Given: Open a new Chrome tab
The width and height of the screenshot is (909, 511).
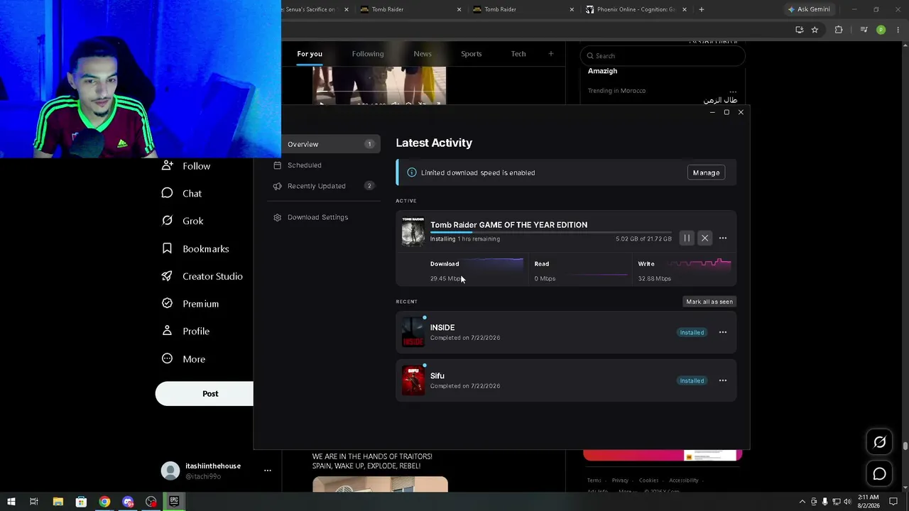Looking at the screenshot, I should [702, 9].
